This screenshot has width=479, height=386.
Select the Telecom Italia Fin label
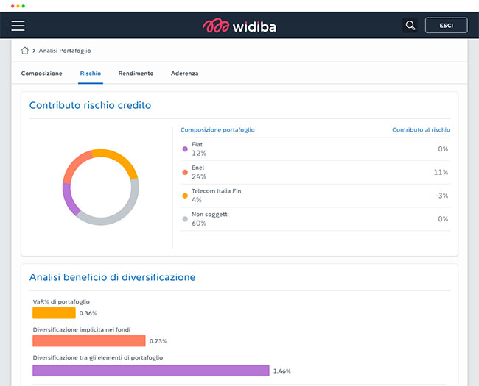coord(216,191)
